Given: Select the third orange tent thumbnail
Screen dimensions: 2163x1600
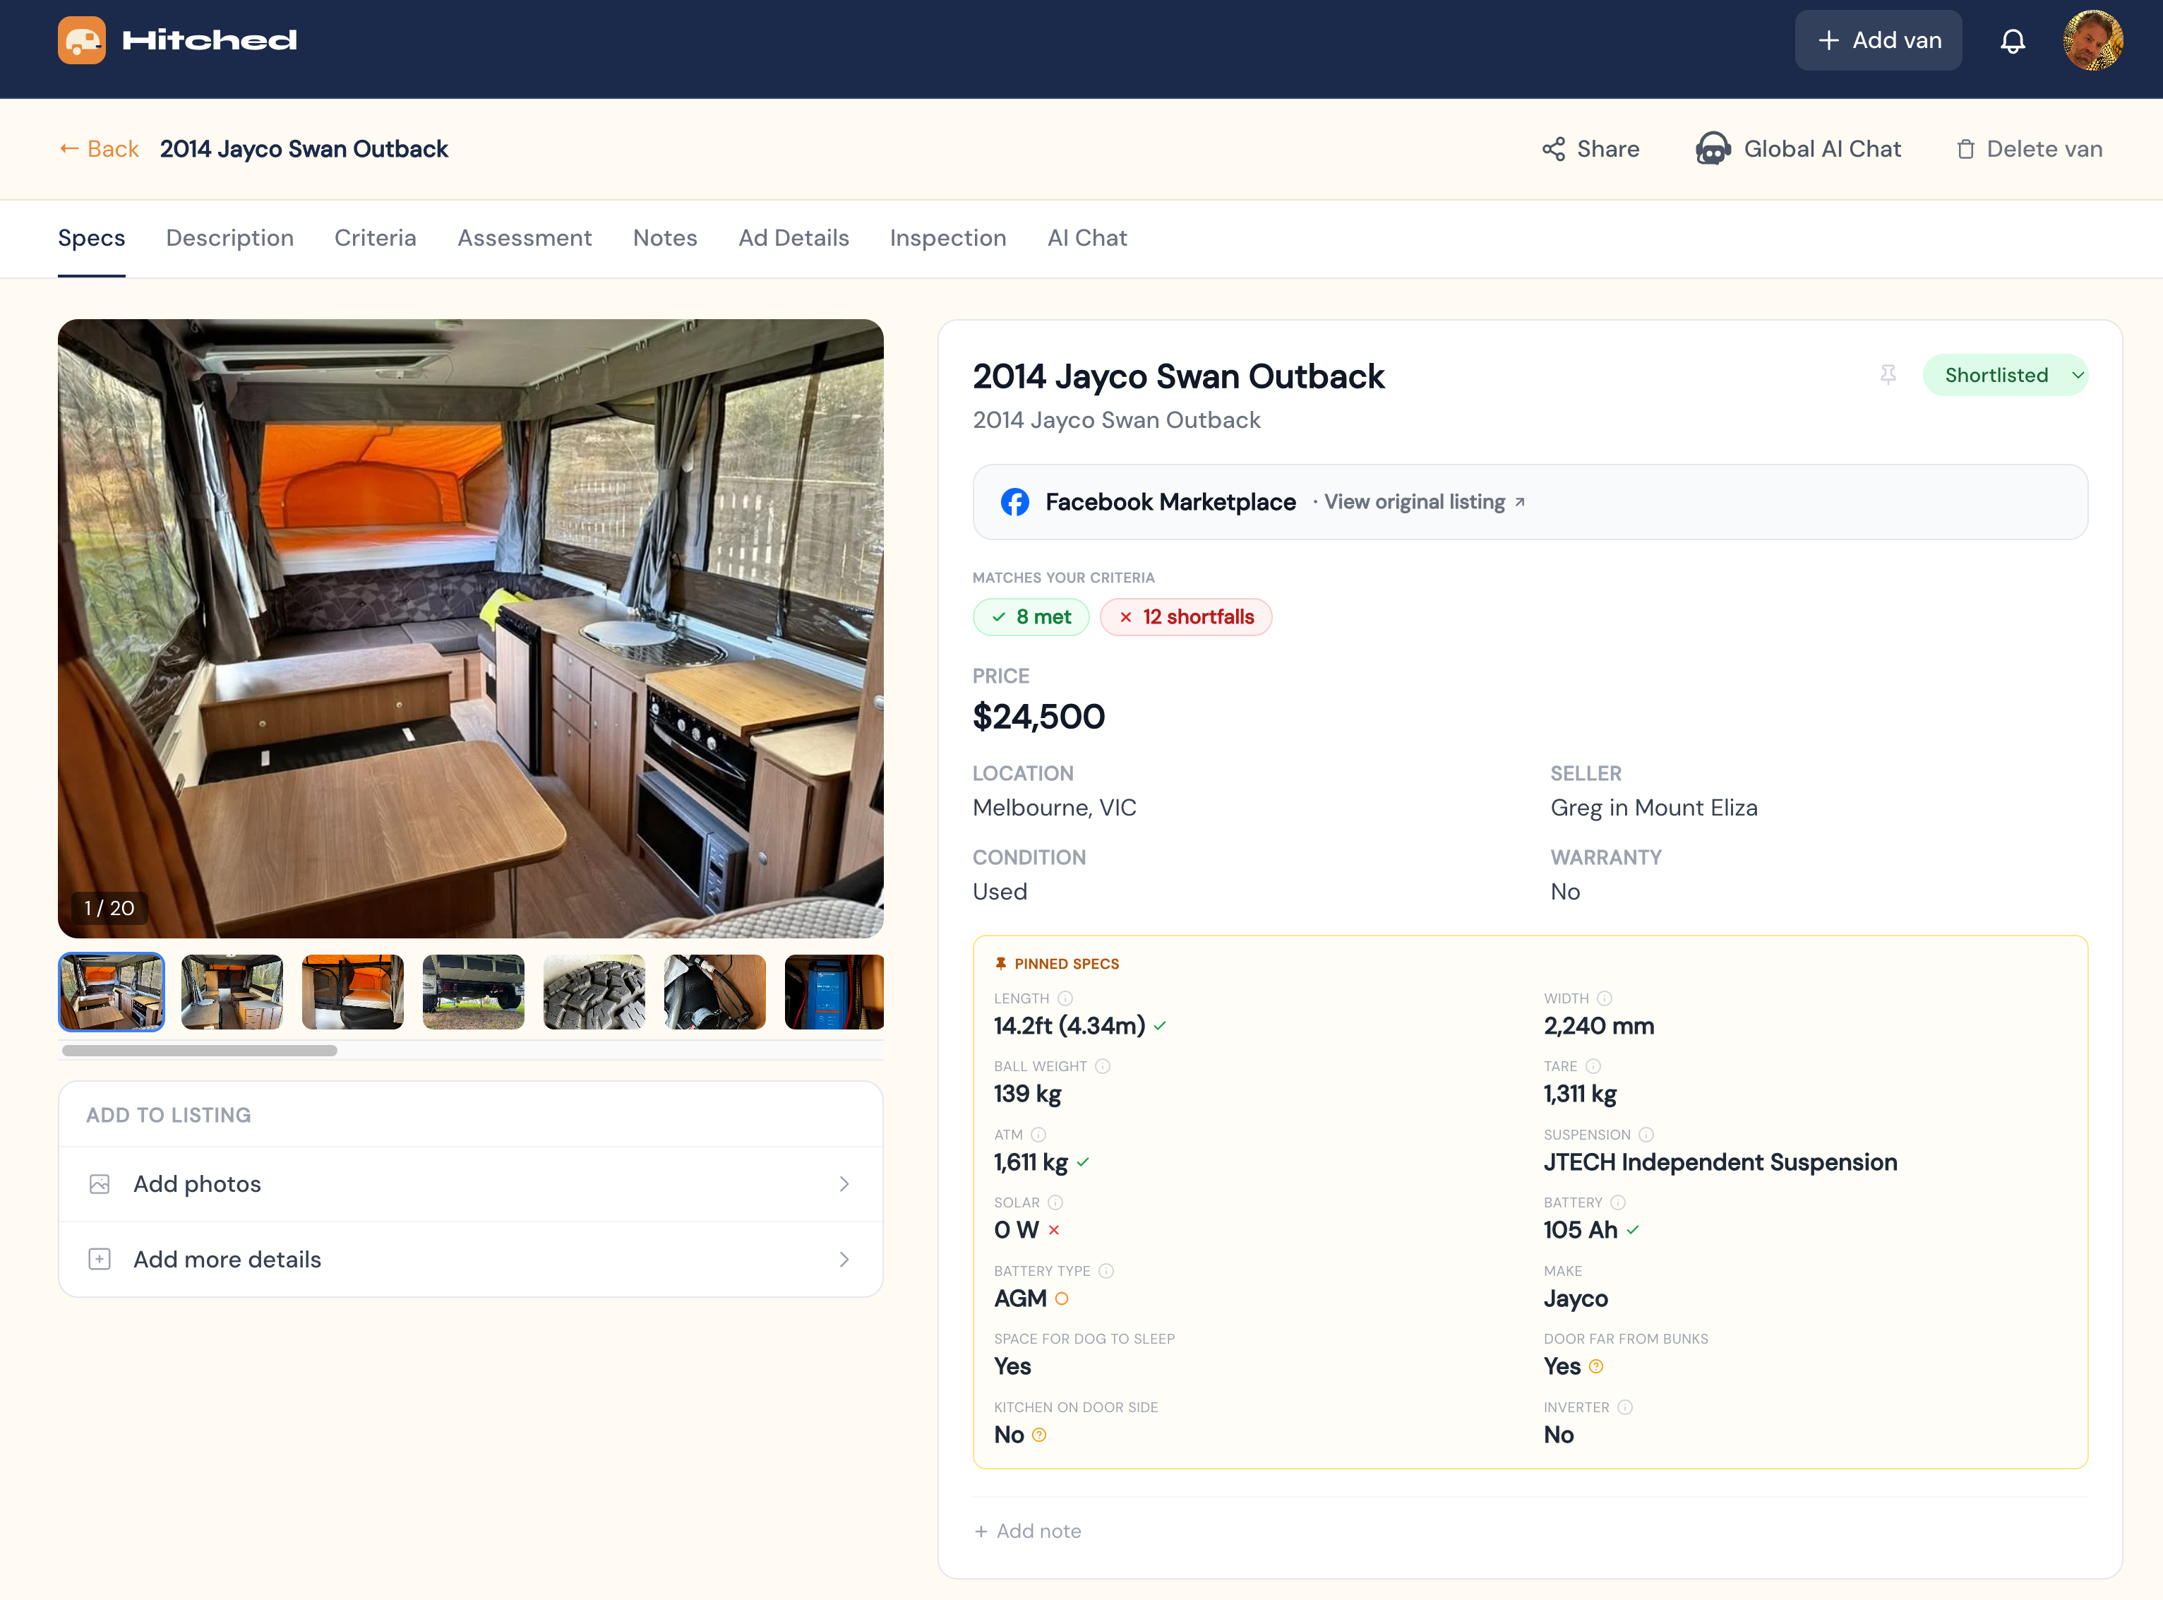Looking at the screenshot, I should pos(352,992).
